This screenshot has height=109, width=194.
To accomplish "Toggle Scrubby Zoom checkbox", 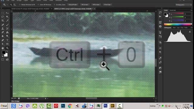I will coord(54,5).
